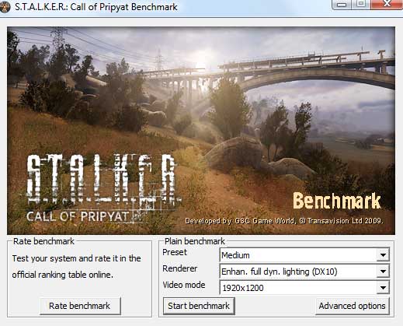
Task: Click the 1920x1200 video mode field
Action: (x=304, y=288)
